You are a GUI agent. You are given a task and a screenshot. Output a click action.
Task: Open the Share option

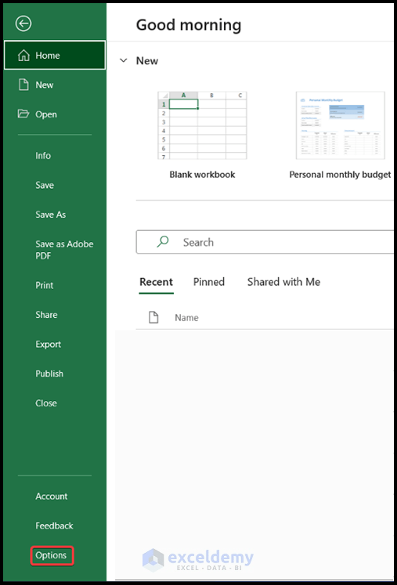tap(46, 315)
